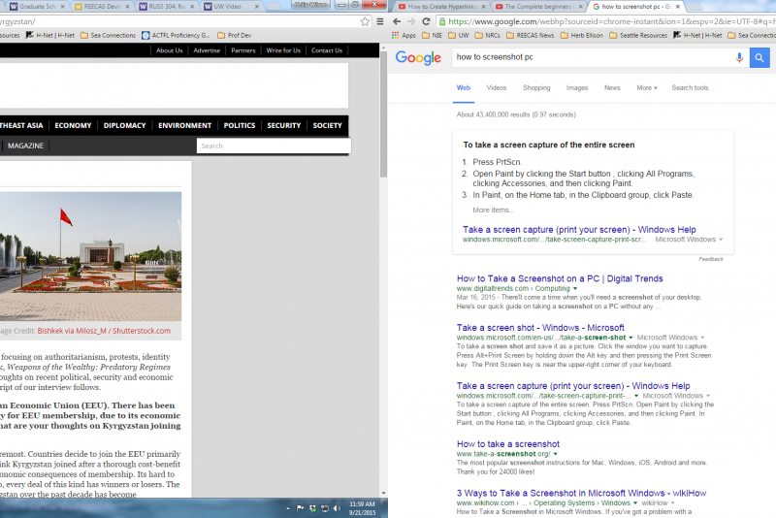
Task: Reload the Google results page
Action: tap(426, 21)
